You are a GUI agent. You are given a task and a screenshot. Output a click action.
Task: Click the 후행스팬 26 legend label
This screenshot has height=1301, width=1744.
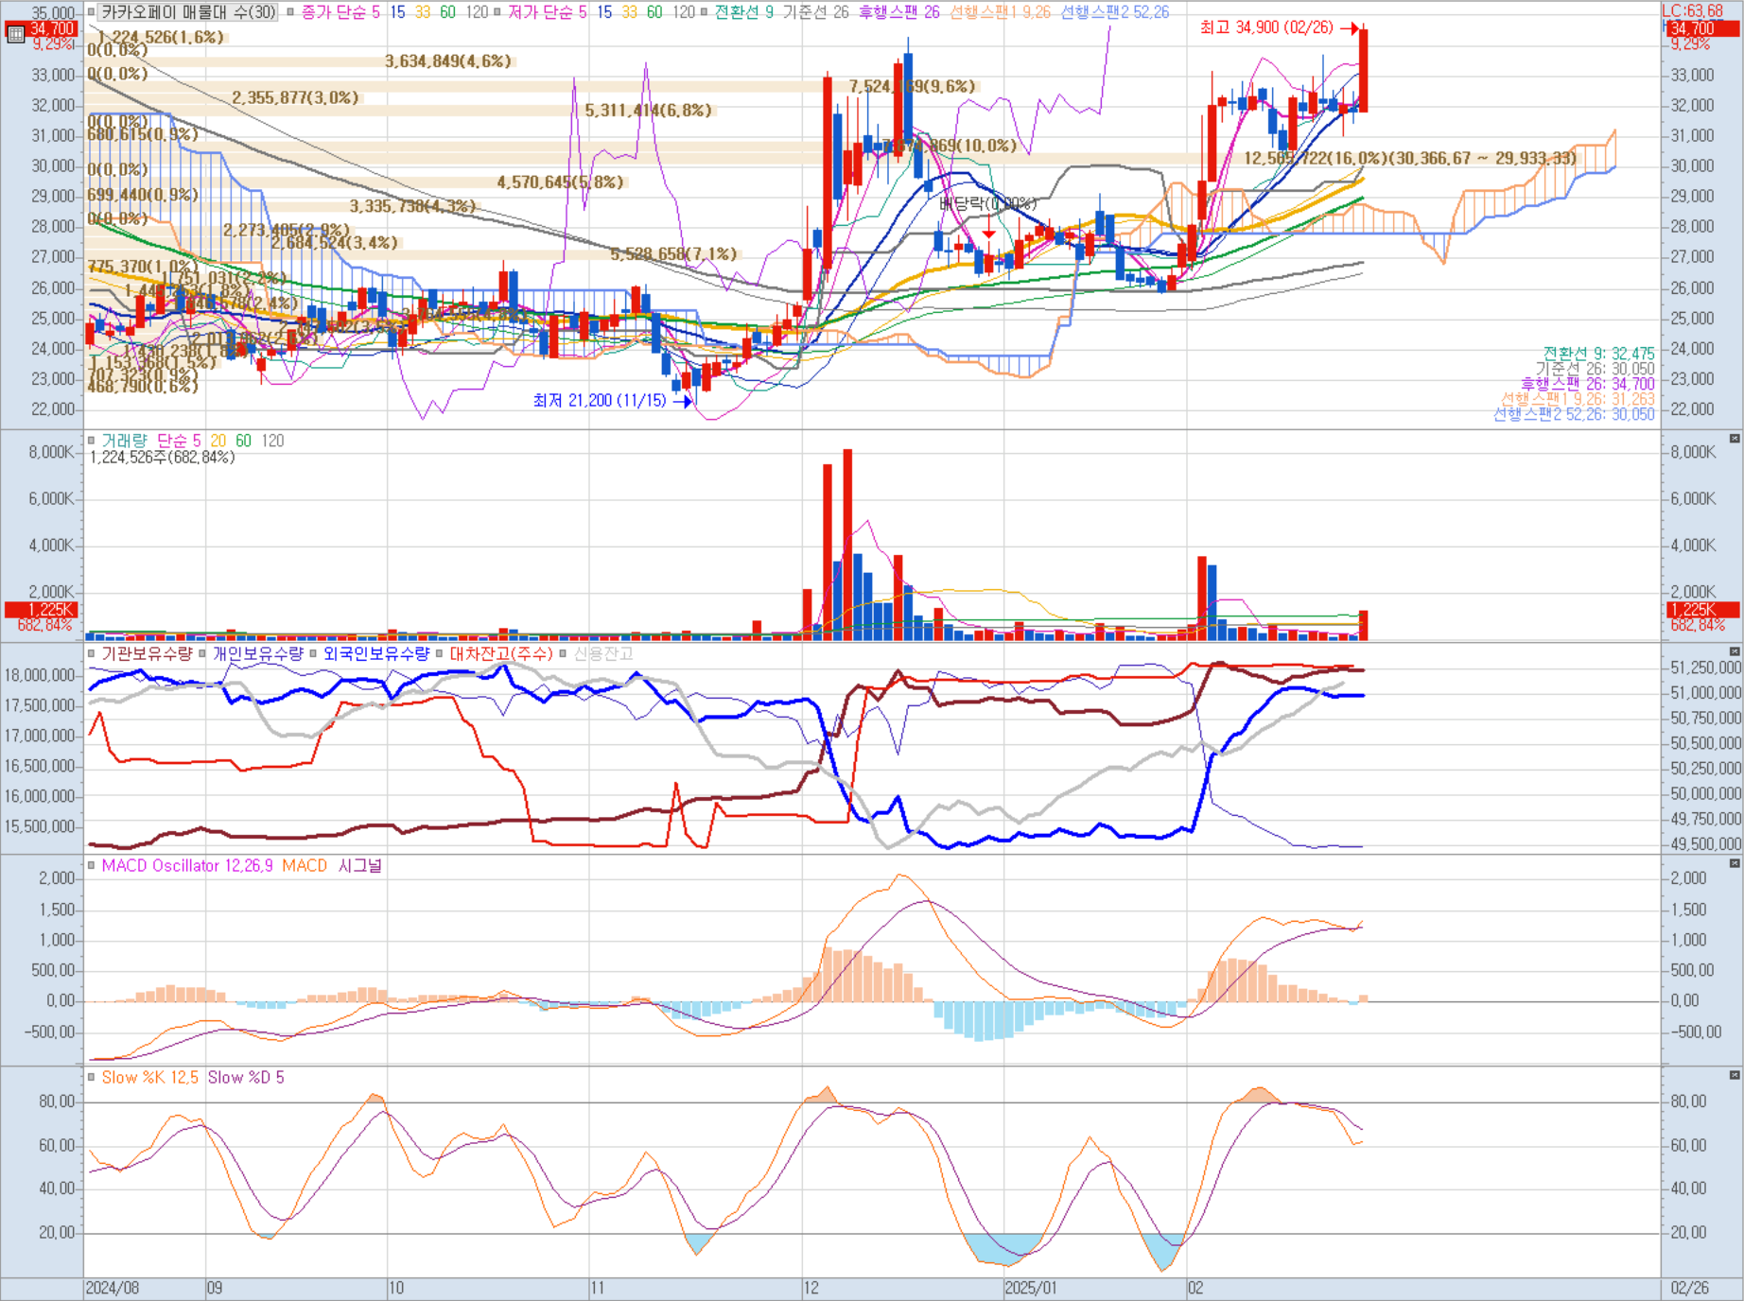click(898, 12)
